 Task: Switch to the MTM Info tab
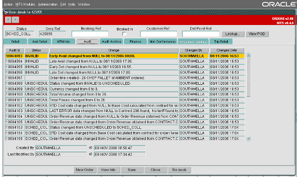(x=64, y=41)
